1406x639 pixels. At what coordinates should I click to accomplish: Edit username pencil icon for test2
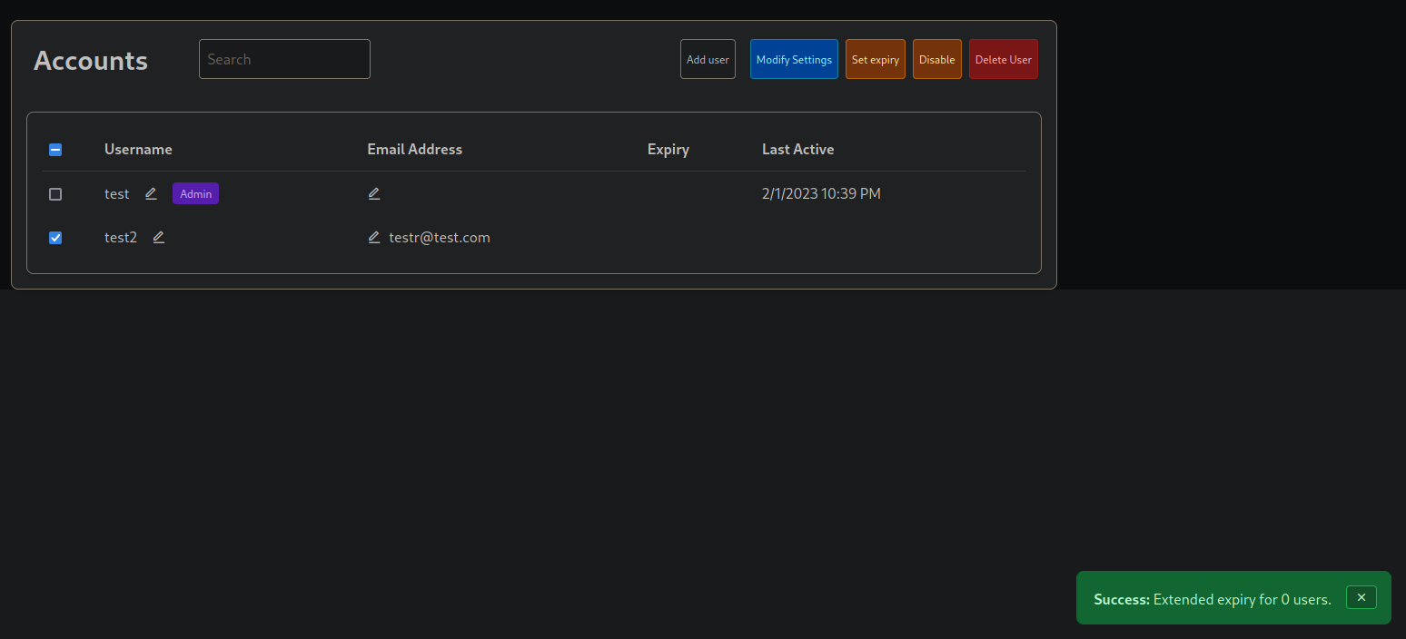pyautogui.click(x=159, y=237)
